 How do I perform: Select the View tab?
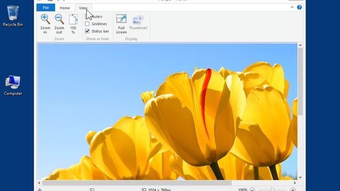(83, 8)
